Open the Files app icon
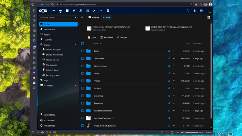The width and height of the screenshot is (242, 136). tap(60, 11)
